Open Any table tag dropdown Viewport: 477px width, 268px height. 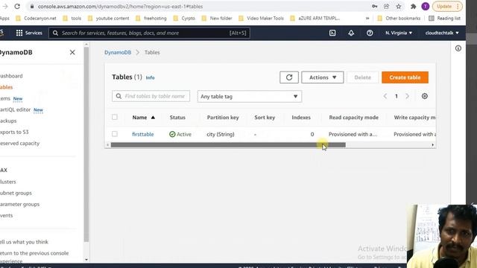coord(250,96)
